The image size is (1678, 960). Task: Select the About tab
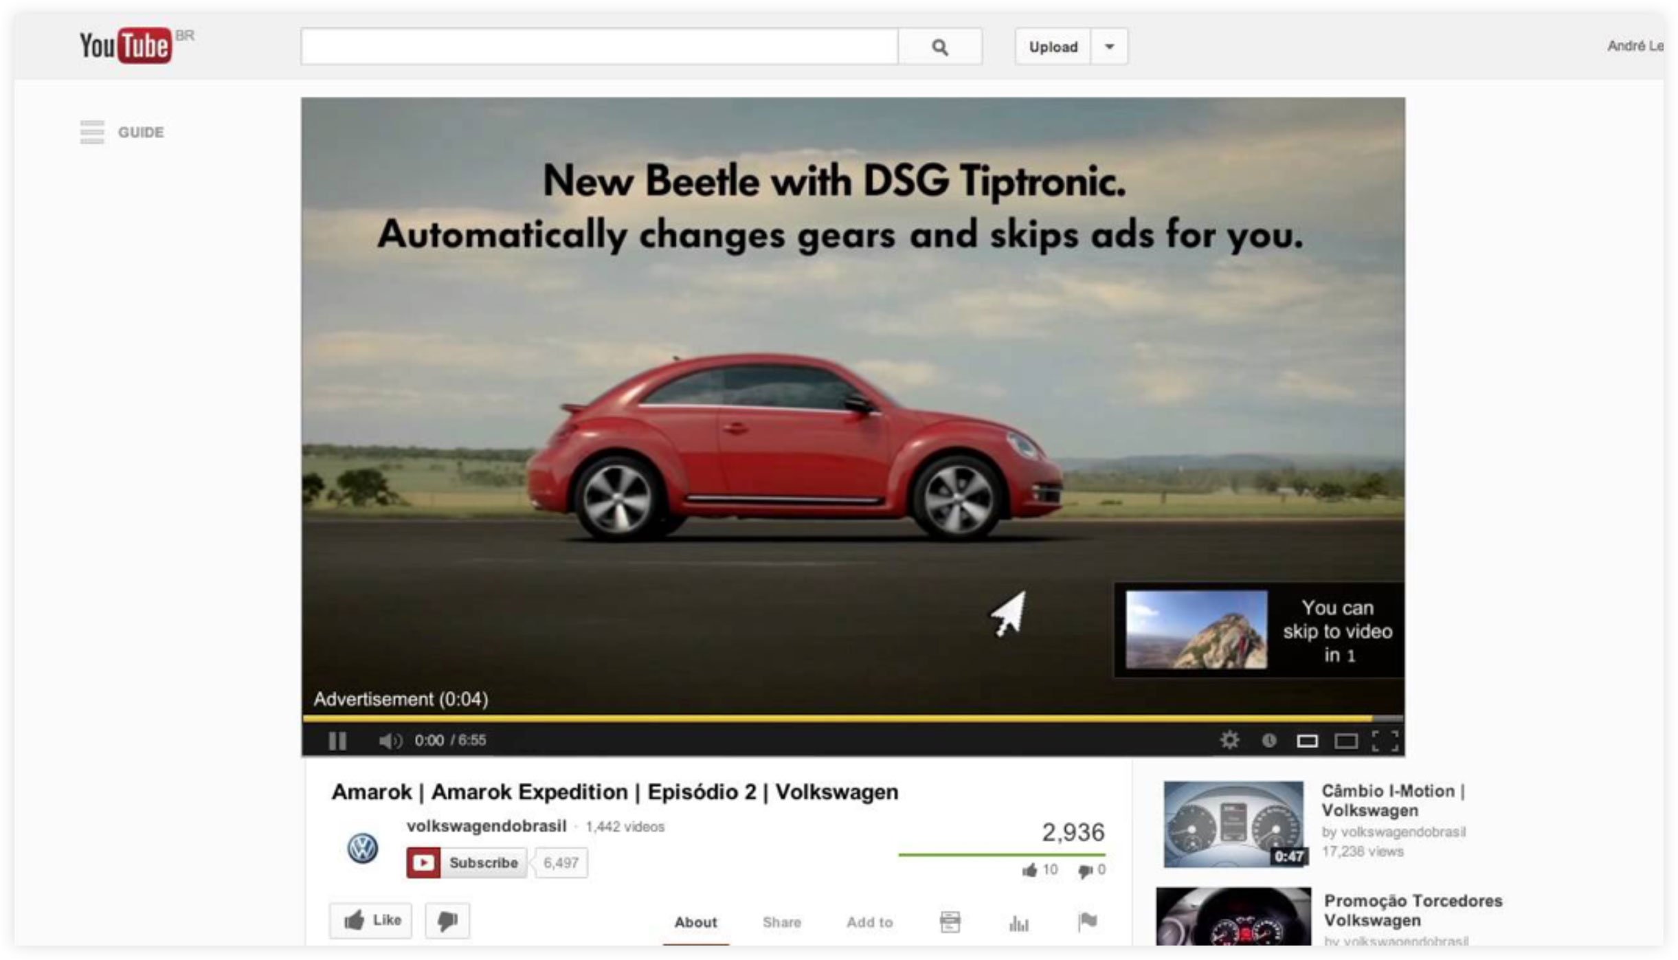click(x=695, y=922)
